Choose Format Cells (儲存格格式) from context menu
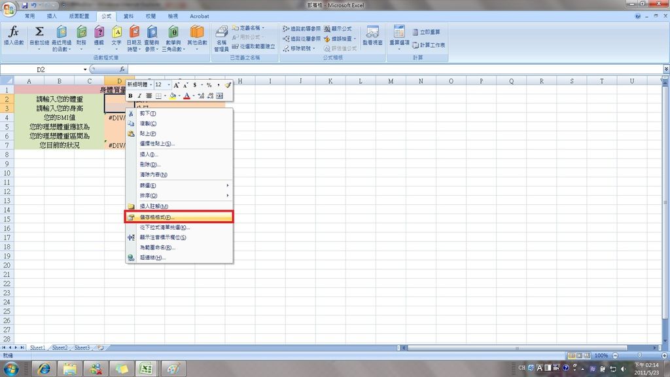Image resolution: width=670 pixels, height=377 pixels. (x=179, y=217)
